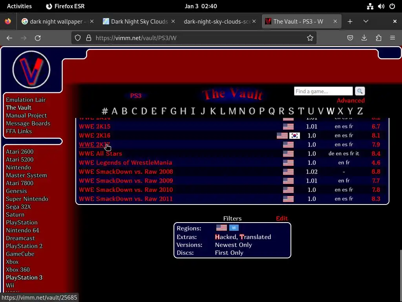Close the dark night wallpaper tab

pos(92,22)
